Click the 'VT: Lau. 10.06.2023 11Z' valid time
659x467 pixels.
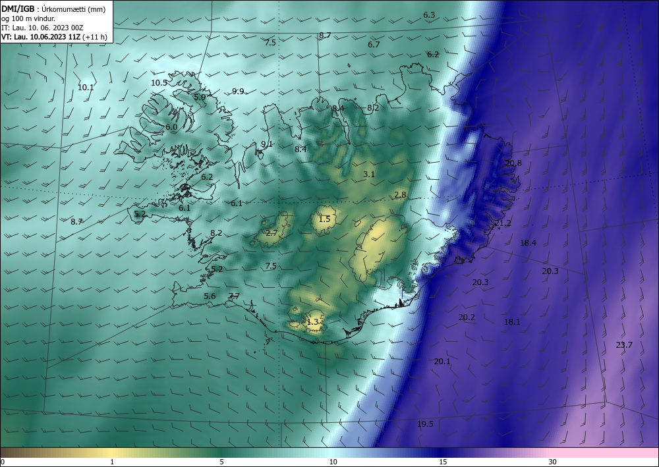(x=41, y=37)
